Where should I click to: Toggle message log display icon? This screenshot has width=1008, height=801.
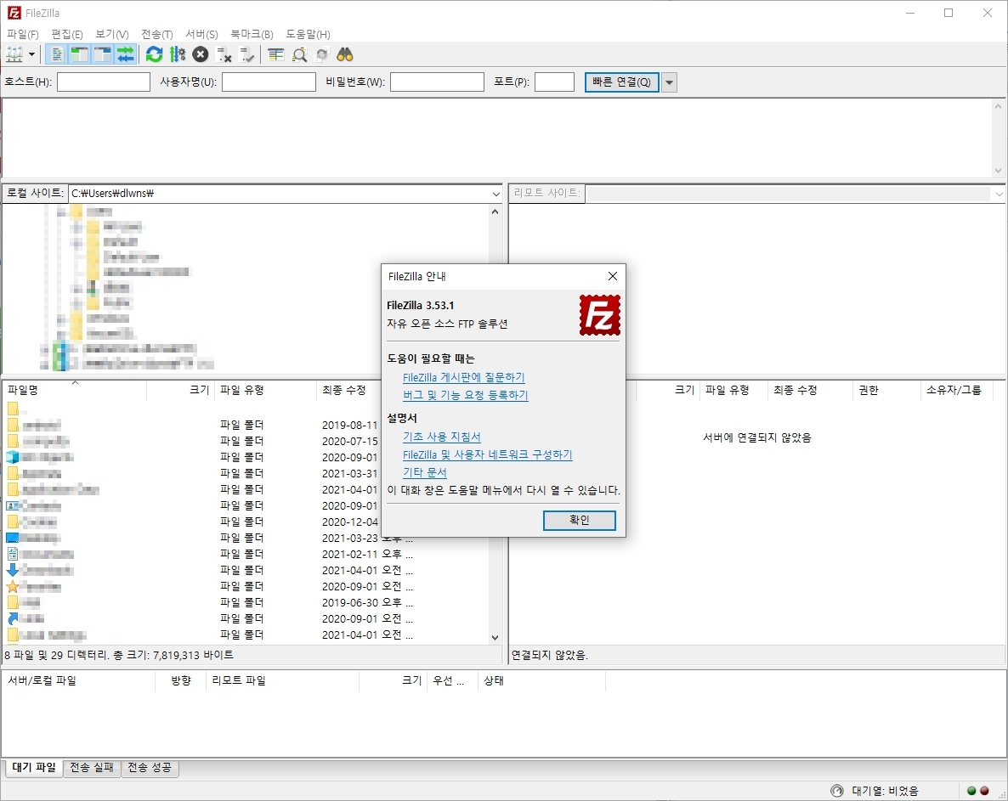[x=57, y=54]
